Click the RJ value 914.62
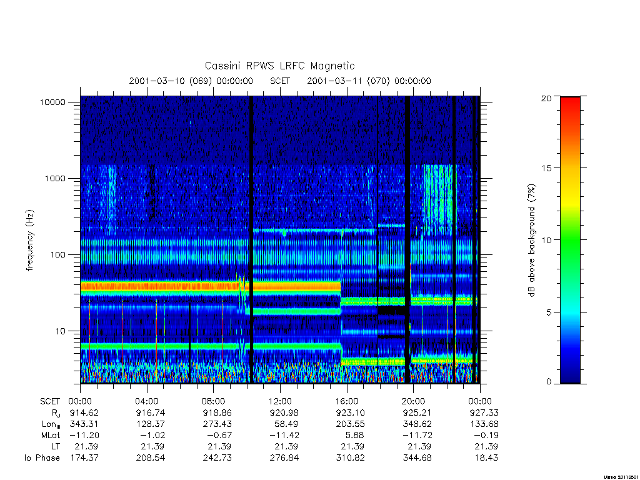 coord(84,412)
